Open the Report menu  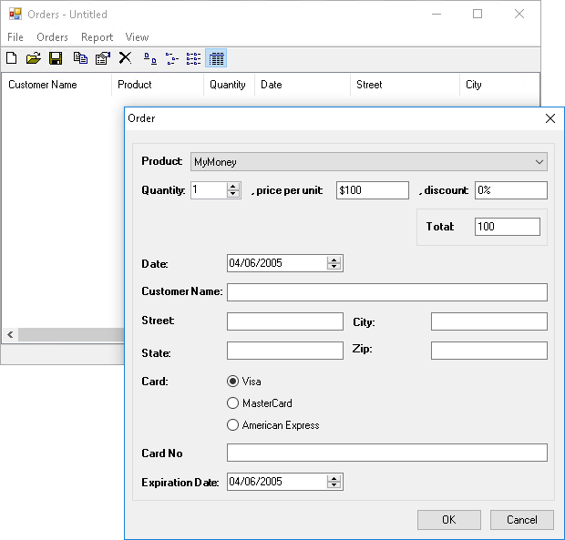pyautogui.click(x=97, y=37)
